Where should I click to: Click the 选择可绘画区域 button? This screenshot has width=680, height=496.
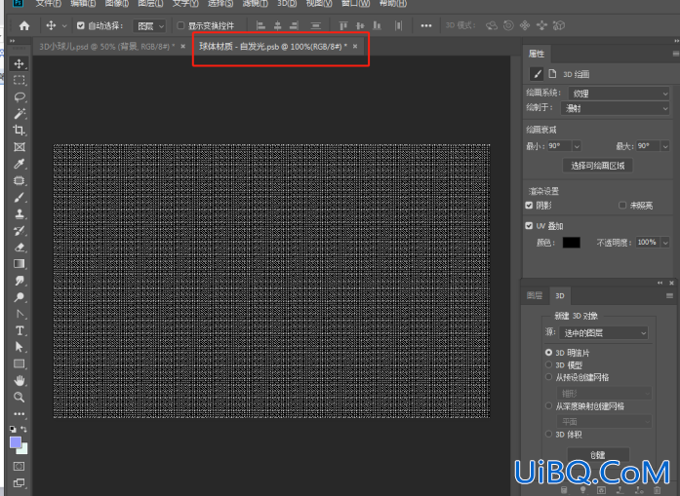[598, 166]
